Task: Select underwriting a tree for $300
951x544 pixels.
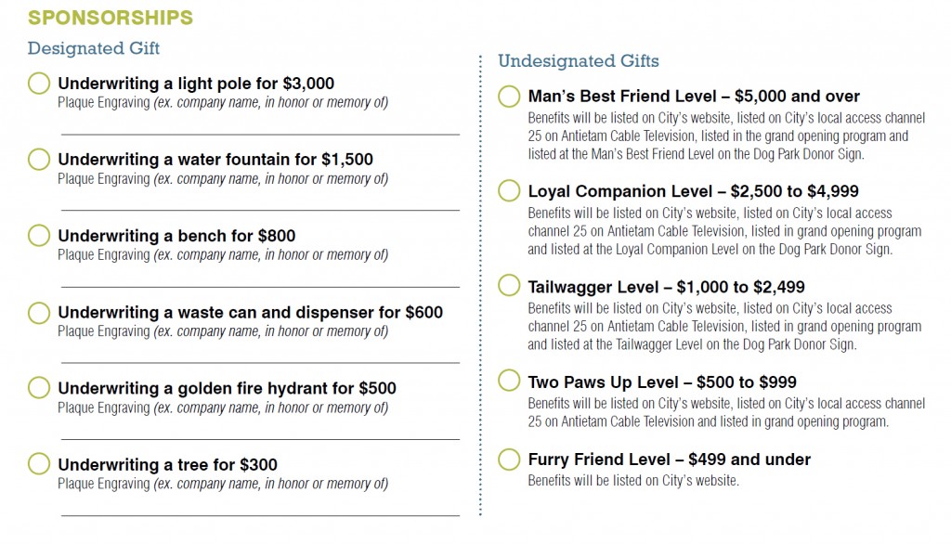Action: (39, 464)
